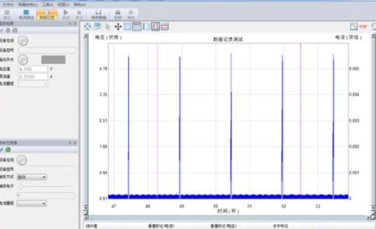Choose the split-pane layout icon with header
The image size is (376, 229).
pyautogui.click(x=137, y=26)
